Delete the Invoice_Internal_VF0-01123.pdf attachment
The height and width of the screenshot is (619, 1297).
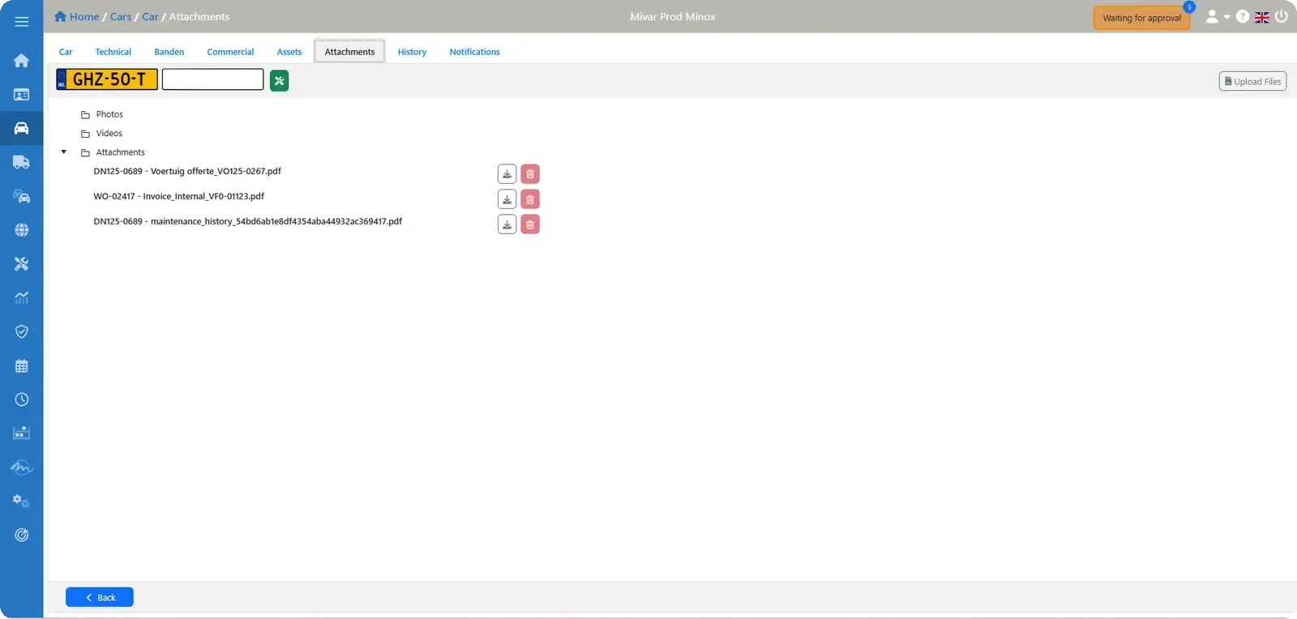coord(530,199)
